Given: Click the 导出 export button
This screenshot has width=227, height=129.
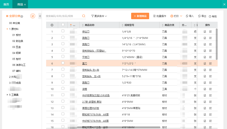Looking at the screenshot, I should [x=202, y=16].
